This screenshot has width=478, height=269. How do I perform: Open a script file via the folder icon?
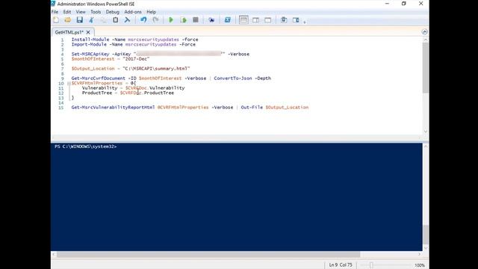tap(68, 20)
